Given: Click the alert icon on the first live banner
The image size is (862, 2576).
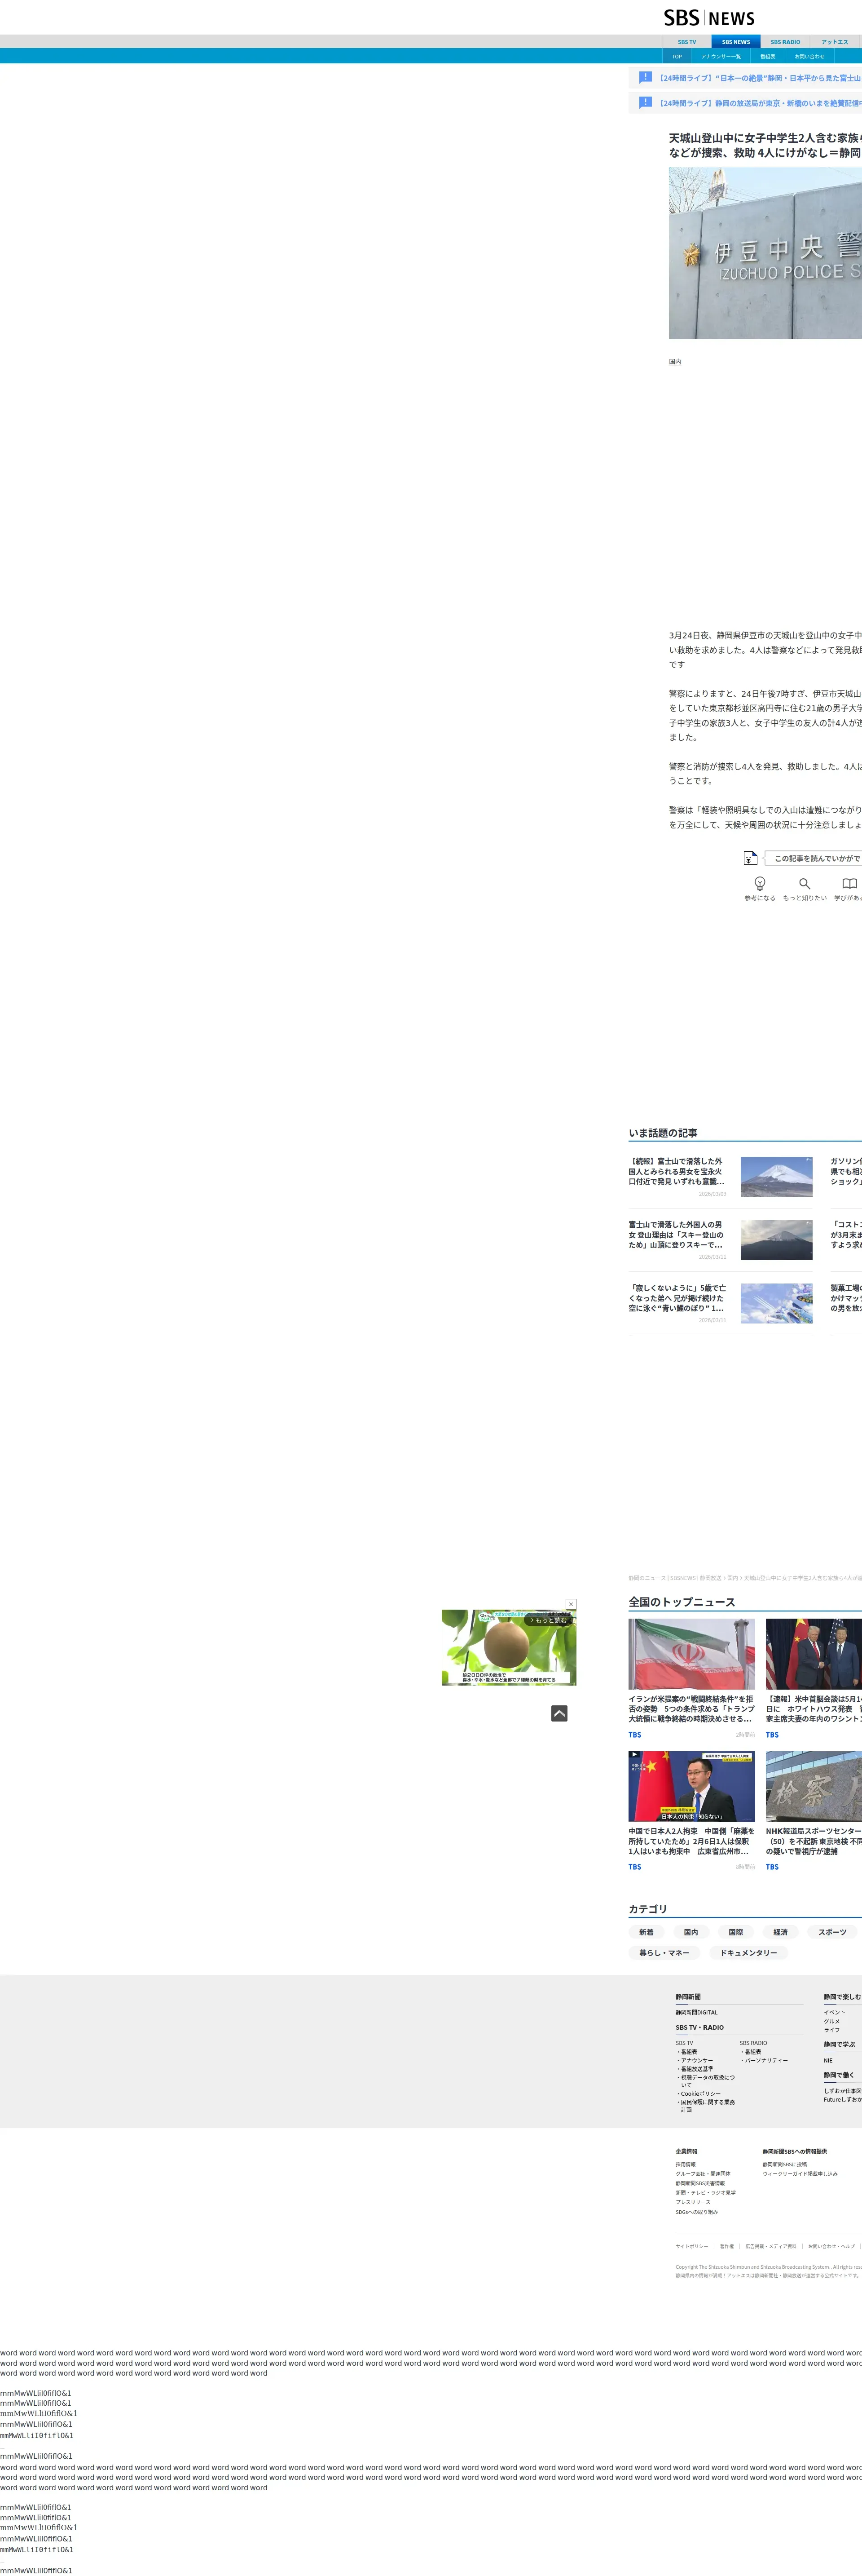Looking at the screenshot, I should 645,77.
